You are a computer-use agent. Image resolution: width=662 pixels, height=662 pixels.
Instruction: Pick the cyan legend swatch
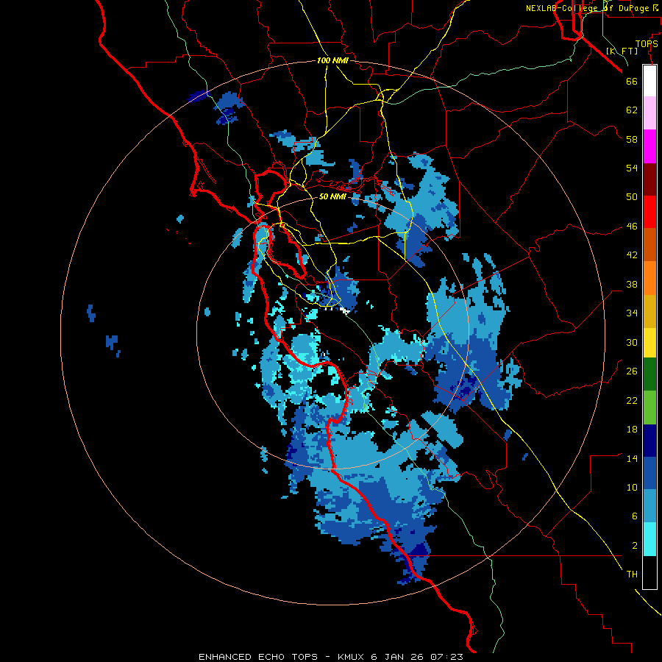coord(649,539)
